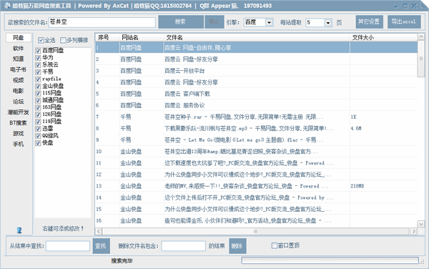Select the 网盘 category tab
The image size is (429, 269).
19,38
